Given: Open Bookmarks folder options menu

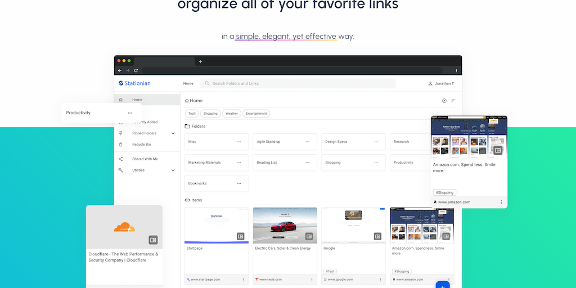Looking at the screenshot, I should pos(239,184).
